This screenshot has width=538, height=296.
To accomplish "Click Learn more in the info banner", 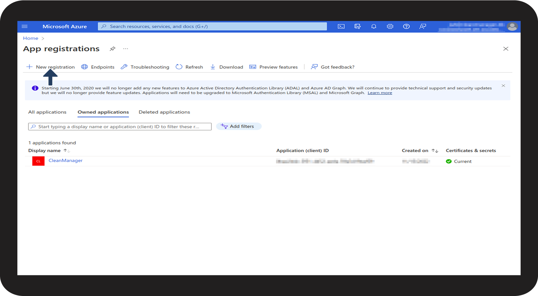I will point(380,93).
